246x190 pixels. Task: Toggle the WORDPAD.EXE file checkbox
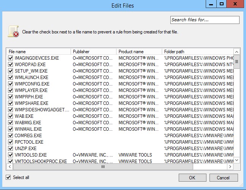[x=11, y=64]
